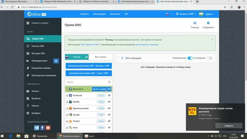
Task: Select the MailRu service row
Action: click(x=89, y=102)
